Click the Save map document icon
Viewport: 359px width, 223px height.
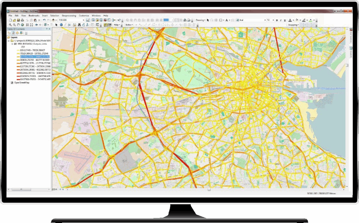pos(18,20)
